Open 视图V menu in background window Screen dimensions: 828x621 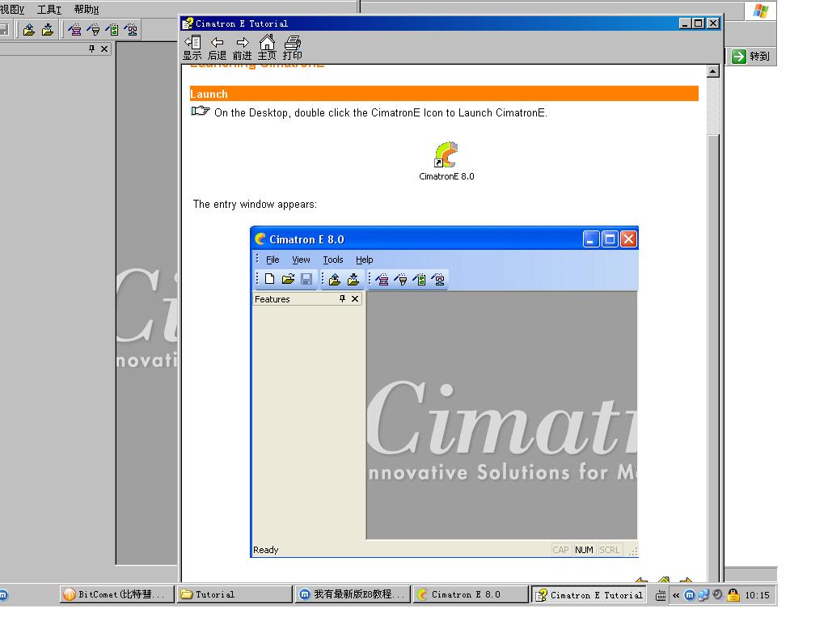(11, 10)
